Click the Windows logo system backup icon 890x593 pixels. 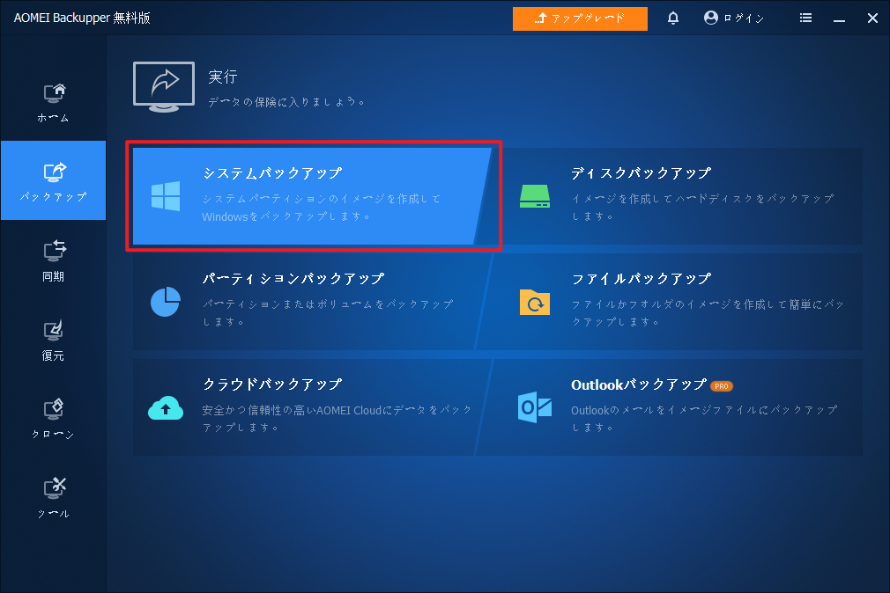[166, 196]
